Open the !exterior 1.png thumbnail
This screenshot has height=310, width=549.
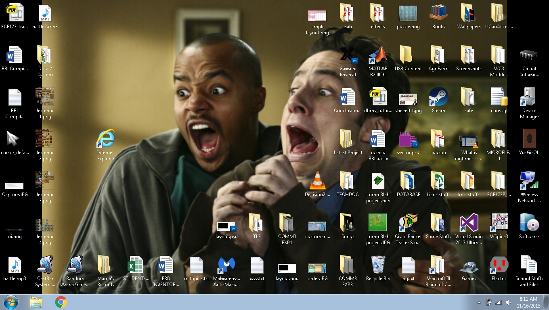click(45, 97)
